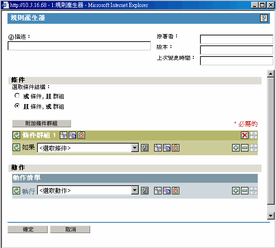Copy 條件群組 1 with its copy icon
The width and height of the screenshot is (276, 248).
(72, 135)
